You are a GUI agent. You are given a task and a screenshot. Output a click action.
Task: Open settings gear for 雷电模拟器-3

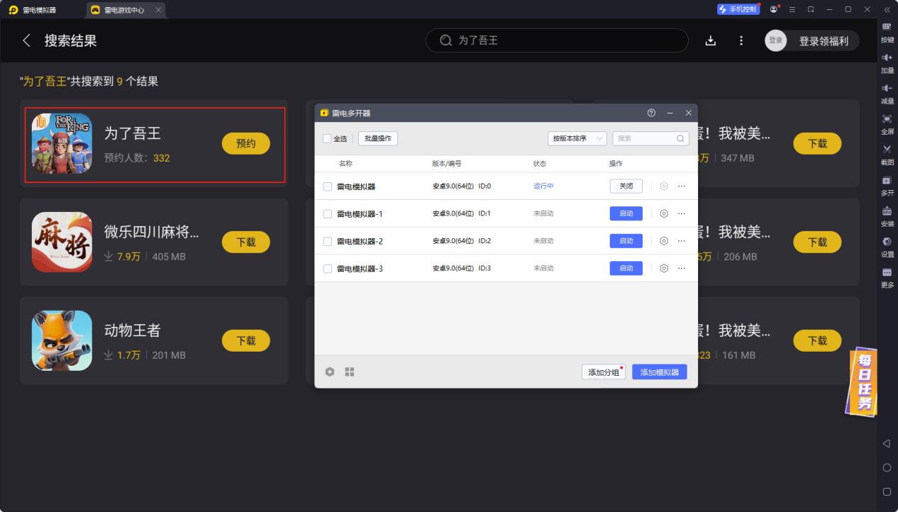pyautogui.click(x=664, y=268)
